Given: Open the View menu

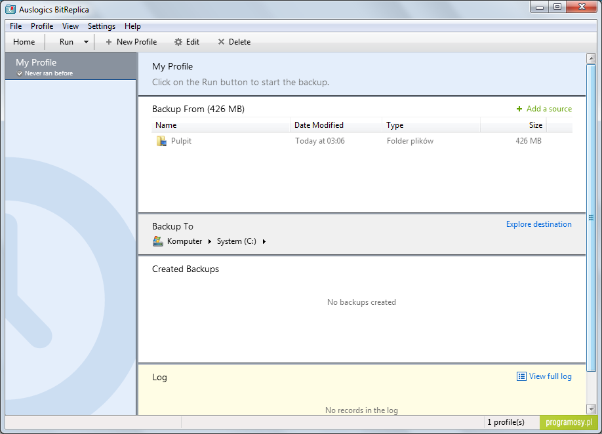Looking at the screenshot, I should [x=70, y=26].
